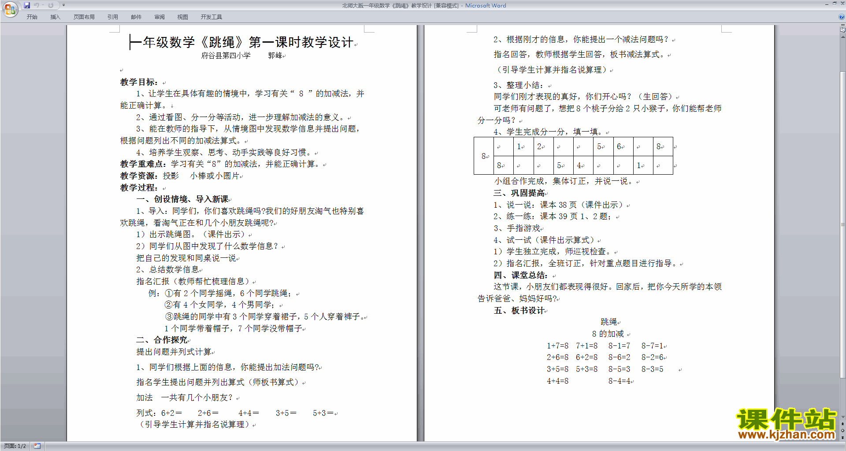Click centered word 跳绳 on second page
This screenshot has height=451, width=846.
[609, 322]
